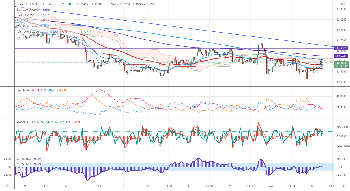This screenshot has height=191, width=350.
Task: Click the green market status dot
Action: click(70, 4)
